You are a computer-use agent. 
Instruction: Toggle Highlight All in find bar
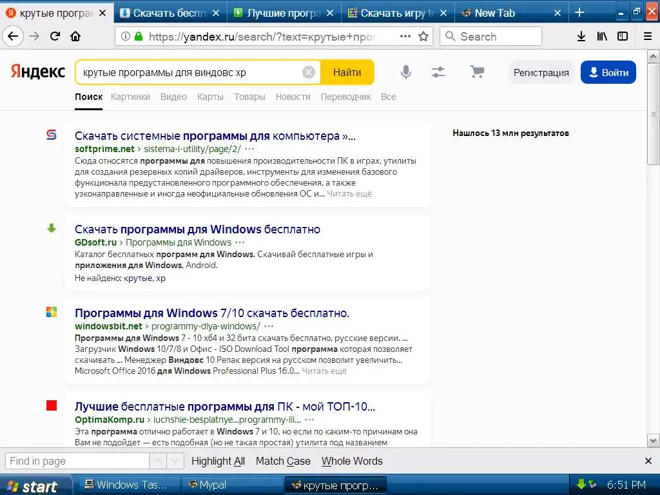click(218, 461)
